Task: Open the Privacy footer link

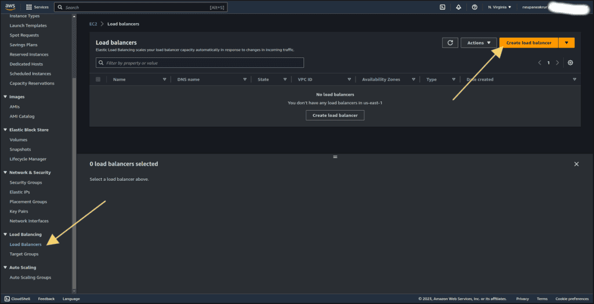Action: click(x=523, y=299)
